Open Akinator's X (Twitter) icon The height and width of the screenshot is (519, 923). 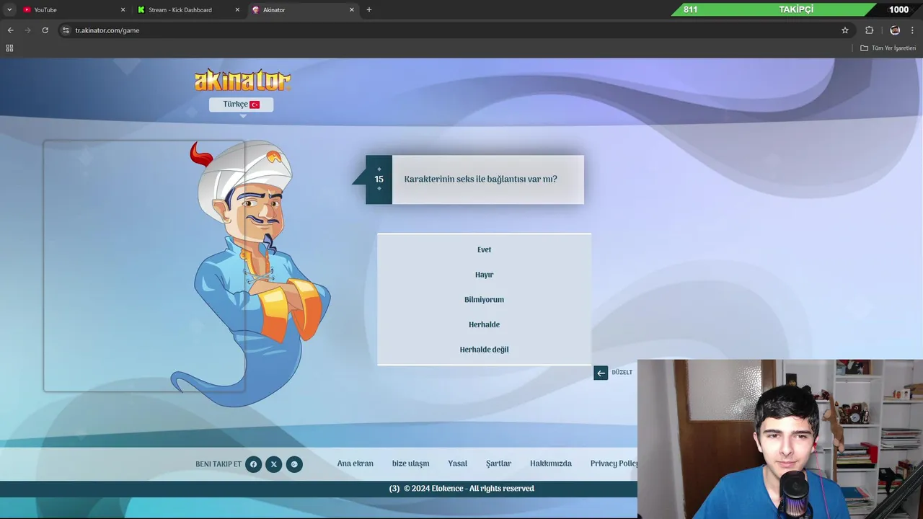273,464
